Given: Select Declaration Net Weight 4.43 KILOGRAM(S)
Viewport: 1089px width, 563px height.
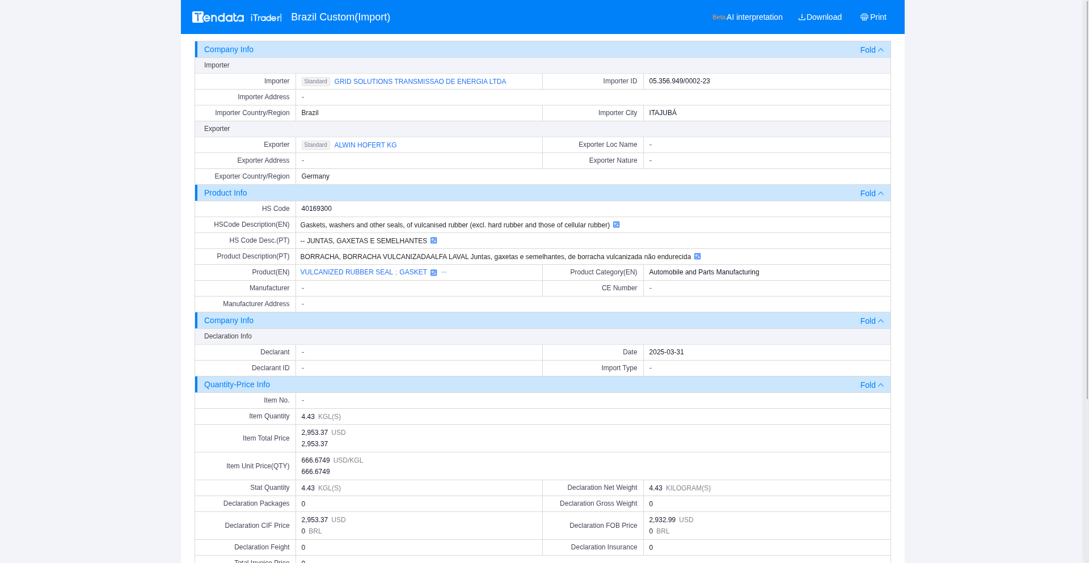Looking at the screenshot, I should pos(679,488).
